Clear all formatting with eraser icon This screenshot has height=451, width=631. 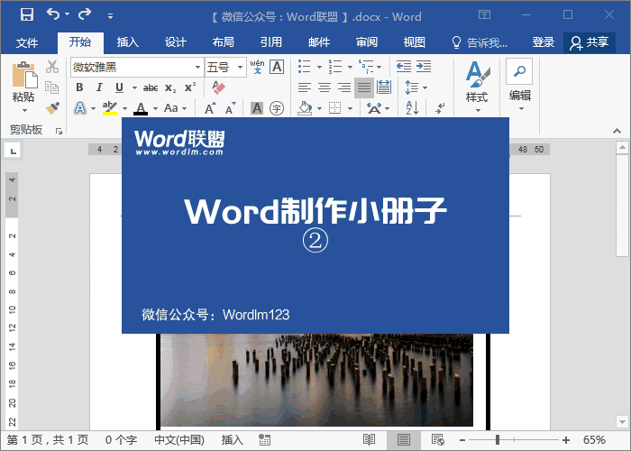click(x=218, y=87)
